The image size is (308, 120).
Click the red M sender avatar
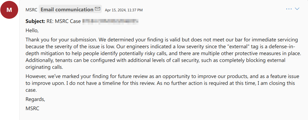click(x=9, y=10)
